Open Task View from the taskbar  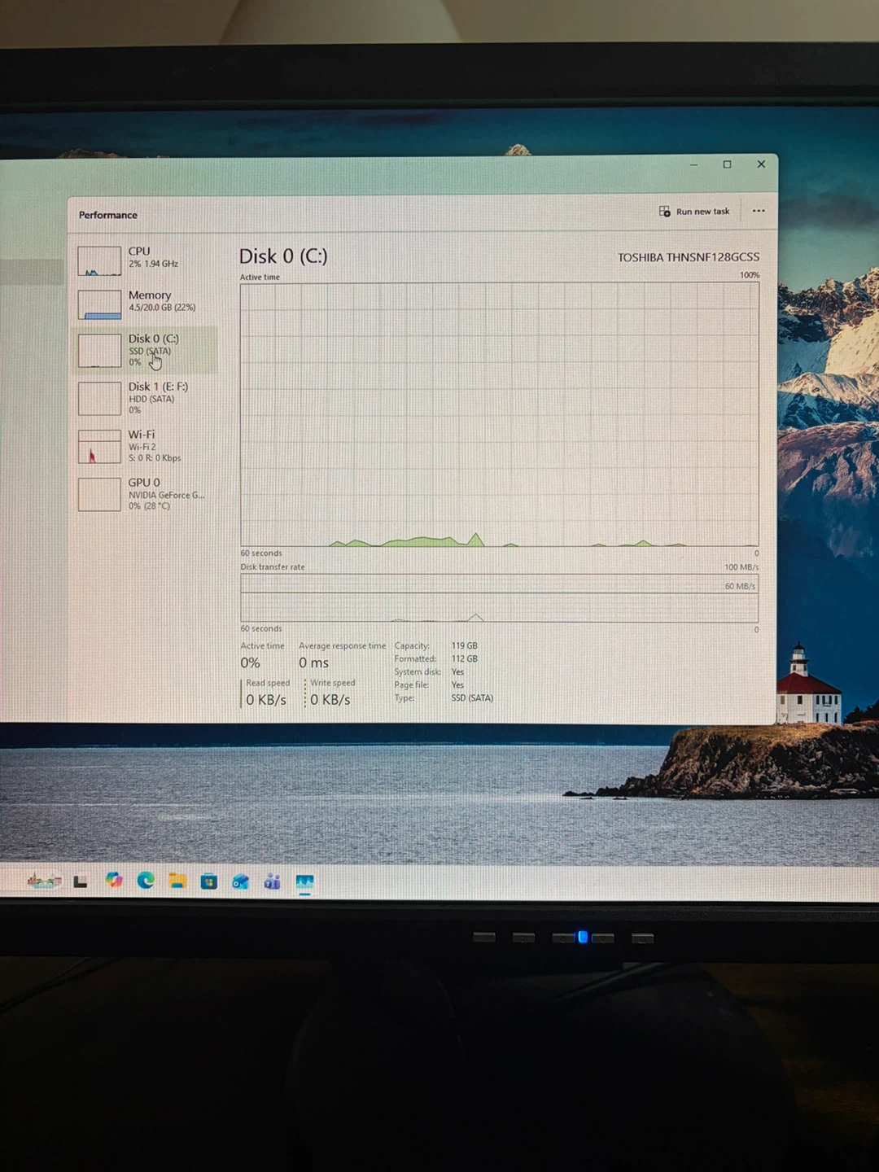coord(81,881)
